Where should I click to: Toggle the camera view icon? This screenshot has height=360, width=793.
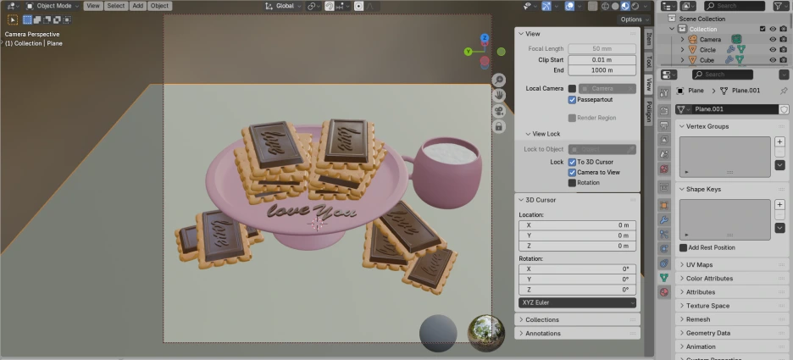[x=499, y=111]
